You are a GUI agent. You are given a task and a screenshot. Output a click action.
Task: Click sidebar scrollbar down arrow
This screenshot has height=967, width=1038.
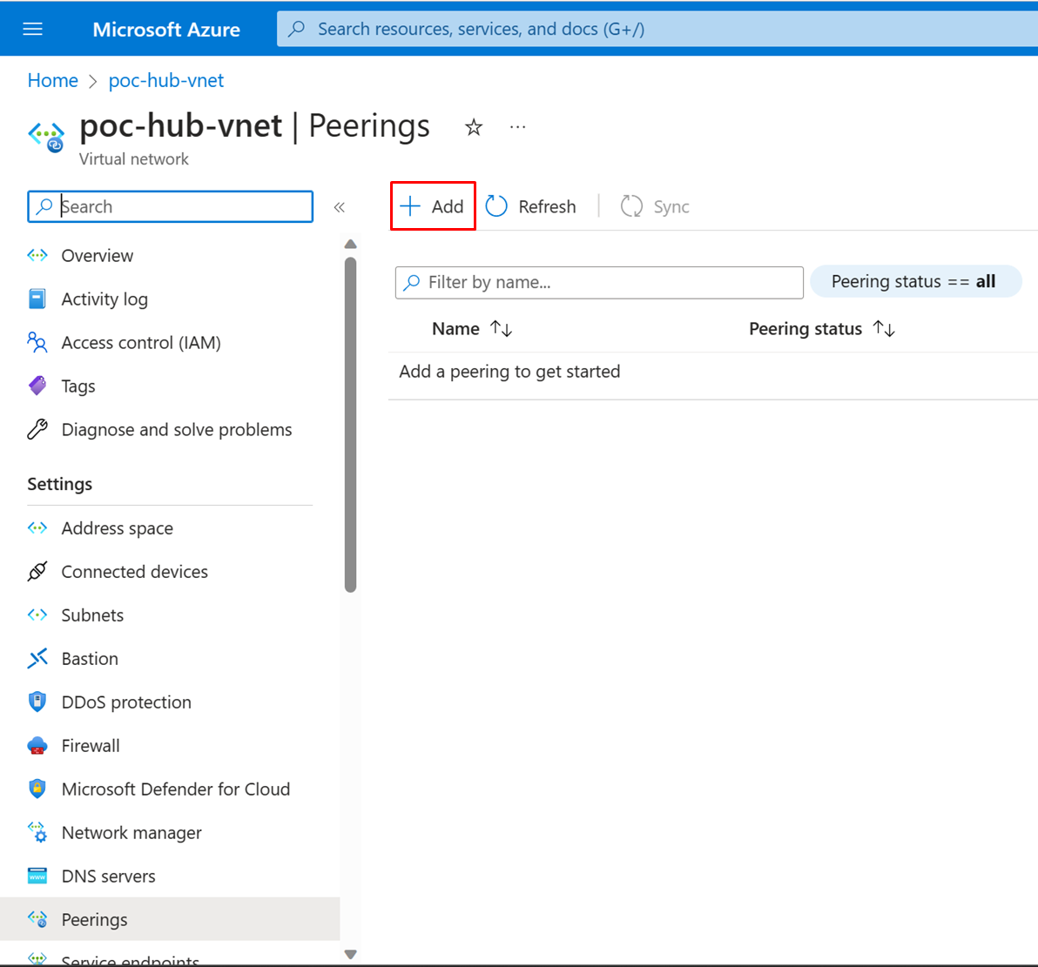351,955
